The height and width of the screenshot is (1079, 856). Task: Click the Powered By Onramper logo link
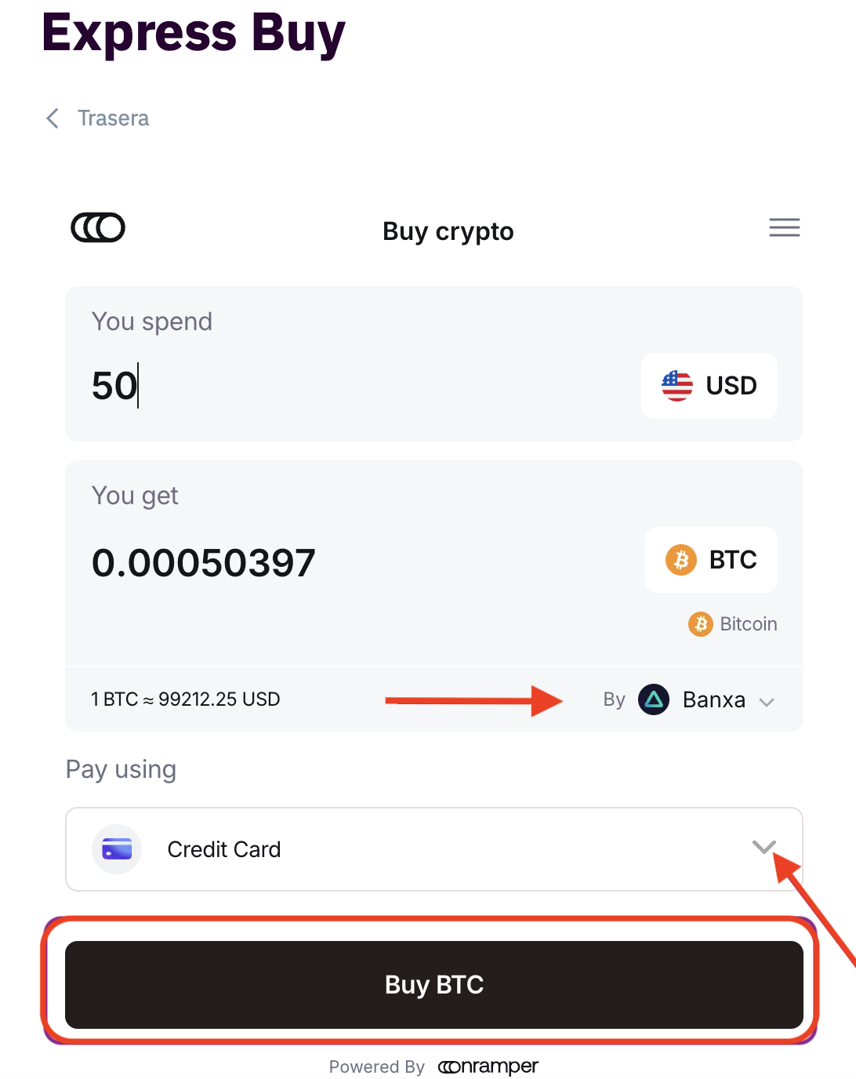point(488,1066)
